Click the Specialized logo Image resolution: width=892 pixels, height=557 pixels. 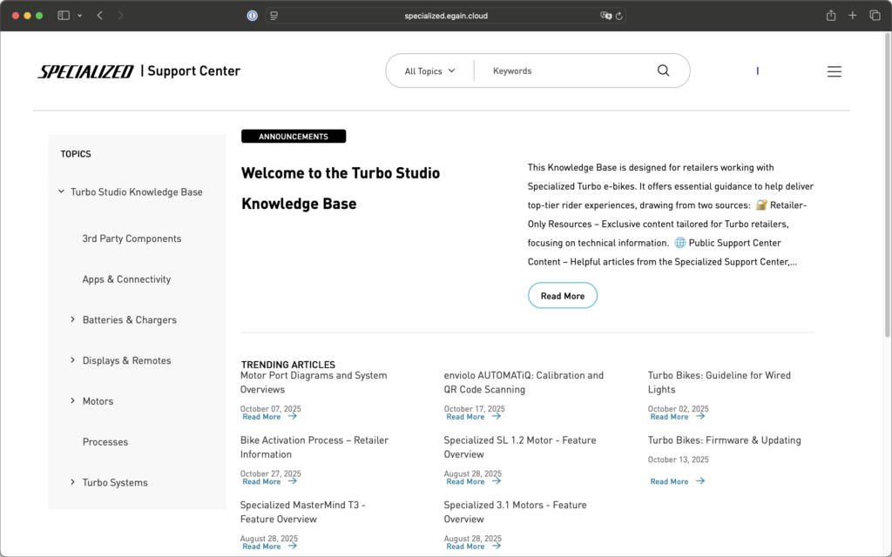click(85, 71)
